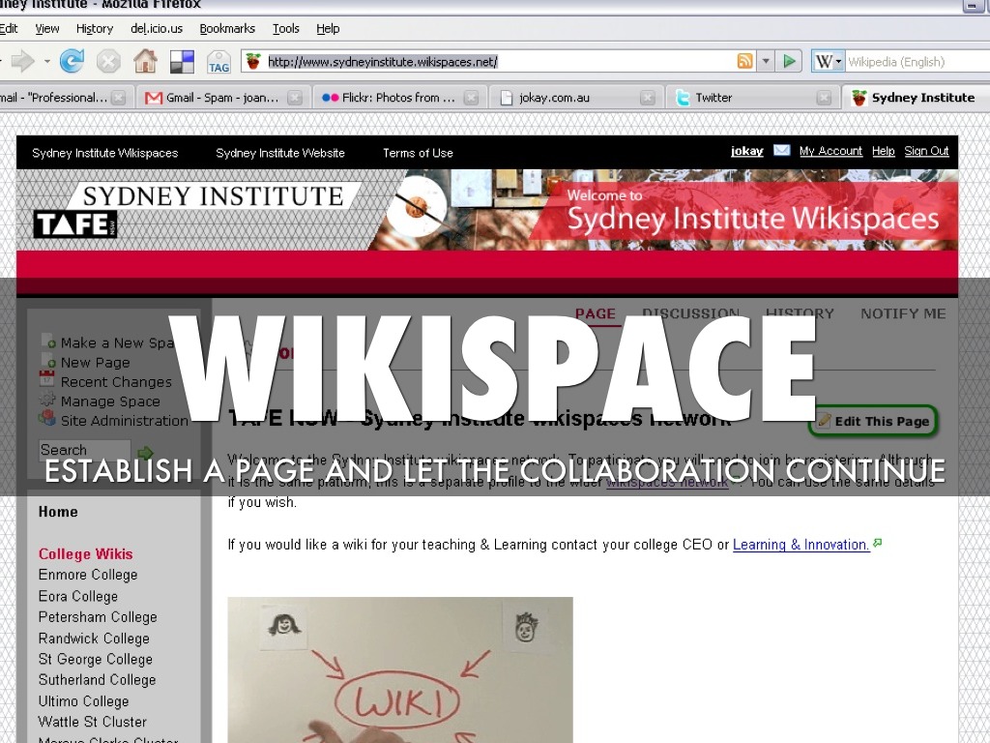Click the WIKI drawing video thumbnail

click(x=400, y=669)
